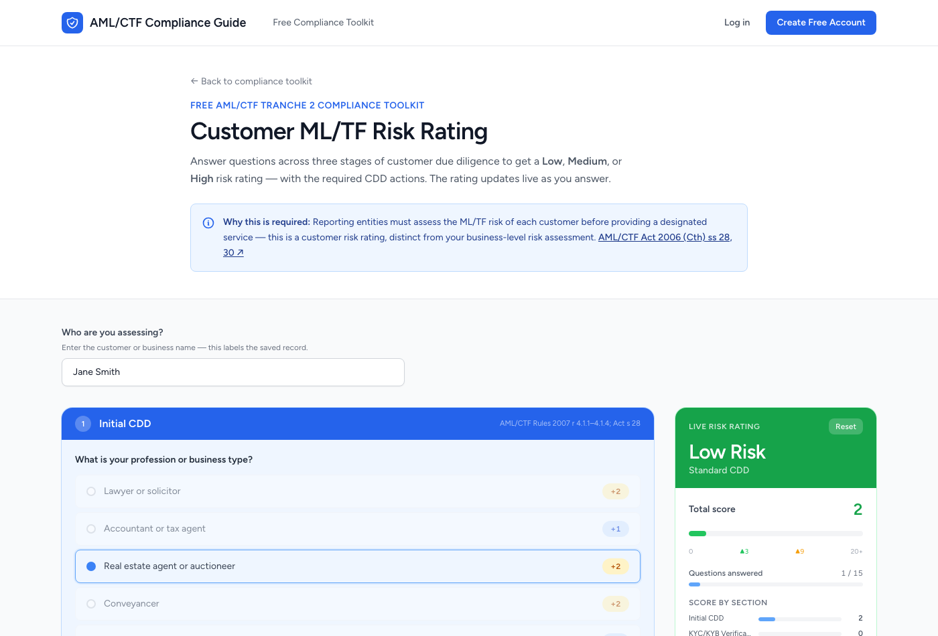Click the +2 badge on Lawyer row

616,491
